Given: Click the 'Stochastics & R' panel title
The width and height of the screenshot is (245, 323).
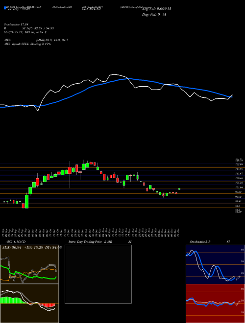Looking at the screenshot, I should [200, 242].
